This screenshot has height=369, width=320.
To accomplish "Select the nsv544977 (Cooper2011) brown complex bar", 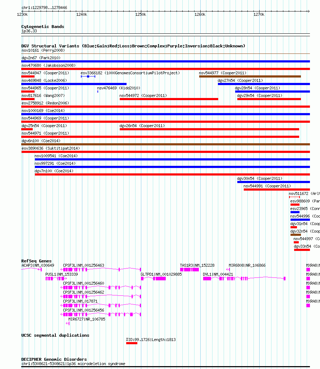I will (250, 76).
